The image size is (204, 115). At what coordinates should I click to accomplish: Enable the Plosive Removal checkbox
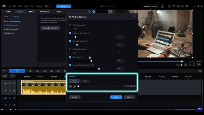[70, 49]
